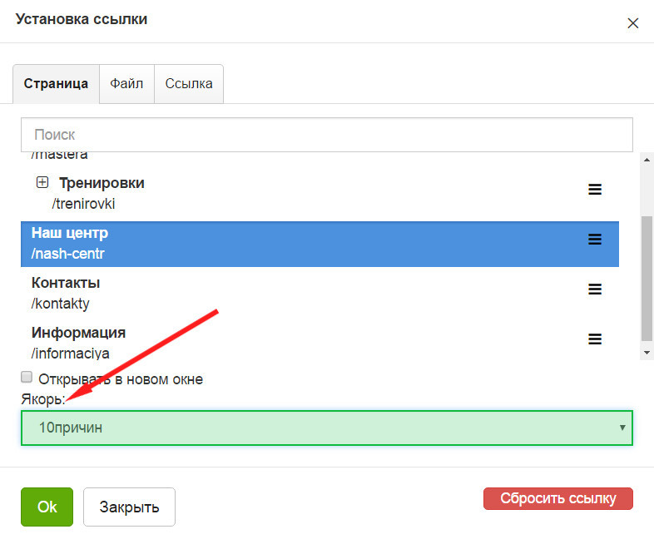The width and height of the screenshot is (654, 544).
Task: Click the Закрыть button
Action: tap(129, 507)
